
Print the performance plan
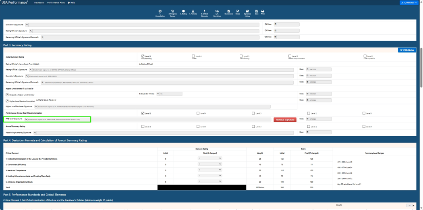[x=263, y=12]
